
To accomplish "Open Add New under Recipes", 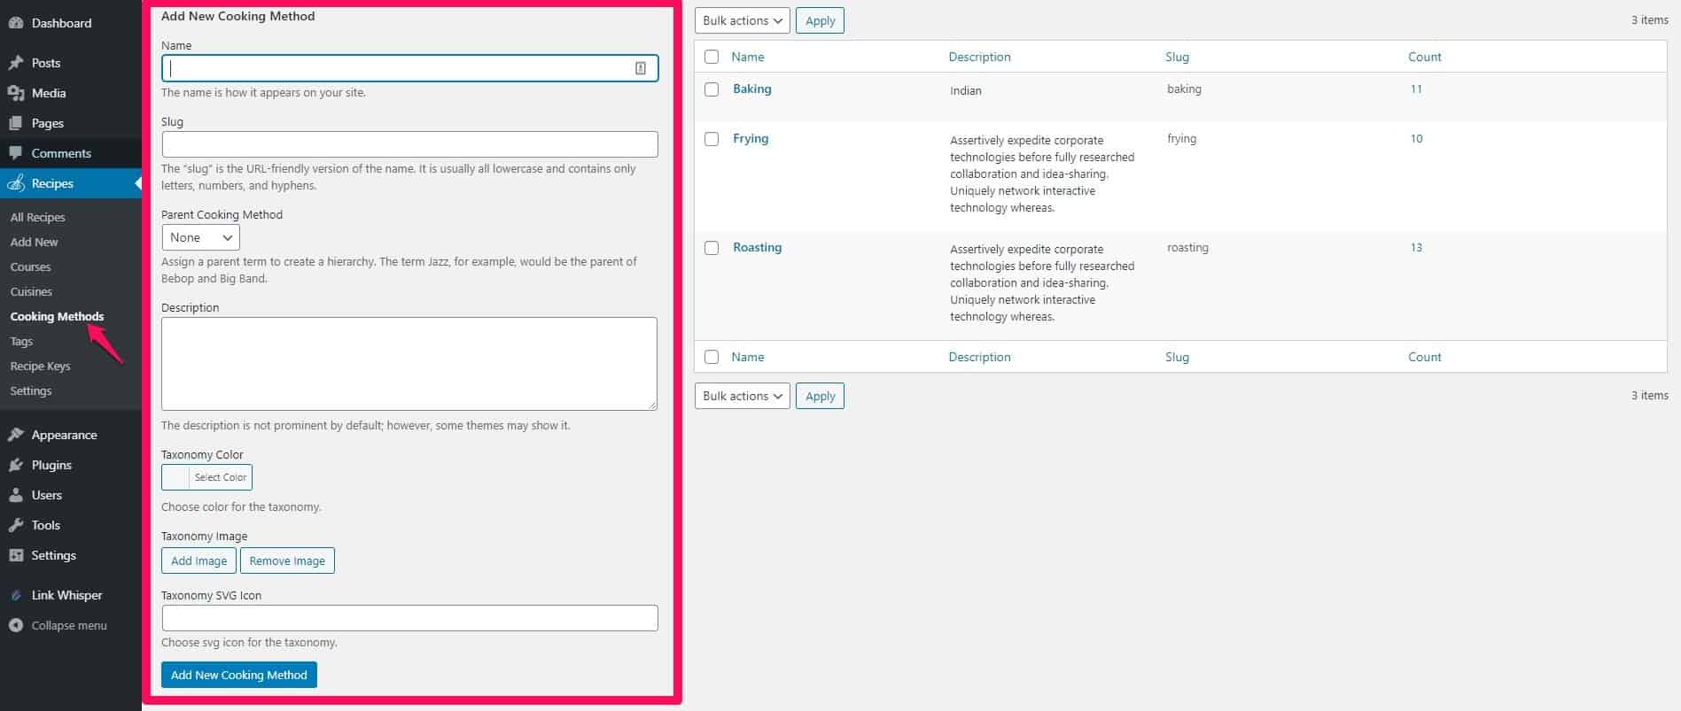I will point(35,242).
